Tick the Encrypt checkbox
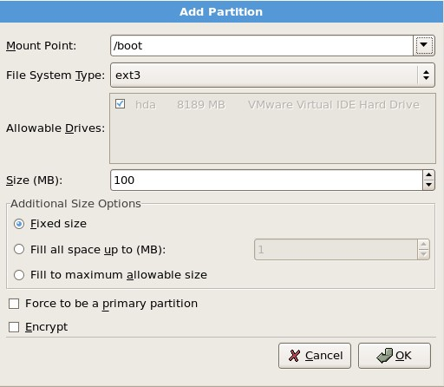This screenshot has height=387, width=444. 14,327
